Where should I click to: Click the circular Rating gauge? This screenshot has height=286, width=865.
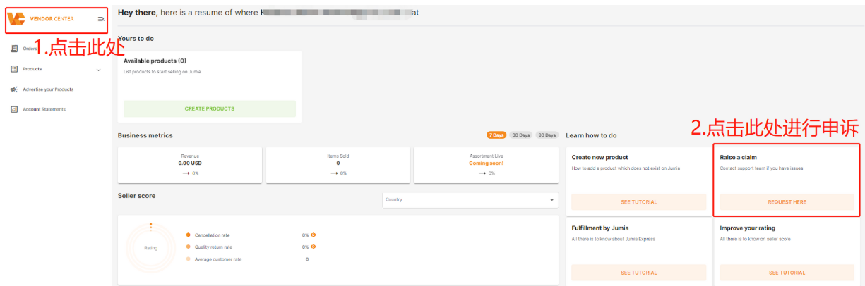coord(150,248)
